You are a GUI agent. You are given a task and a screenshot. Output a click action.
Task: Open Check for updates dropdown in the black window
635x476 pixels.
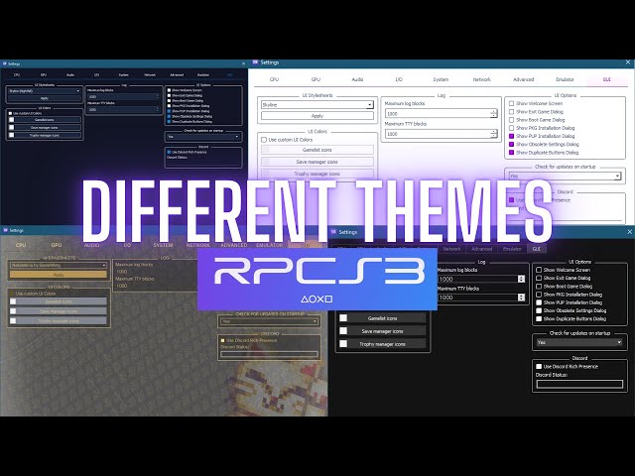[x=579, y=342]
